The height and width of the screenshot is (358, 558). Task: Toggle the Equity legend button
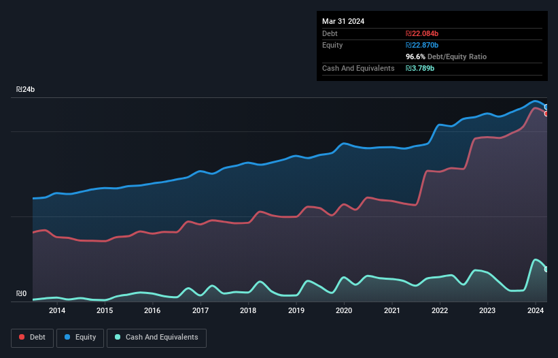pyautogui.click(x=80, y=338)
